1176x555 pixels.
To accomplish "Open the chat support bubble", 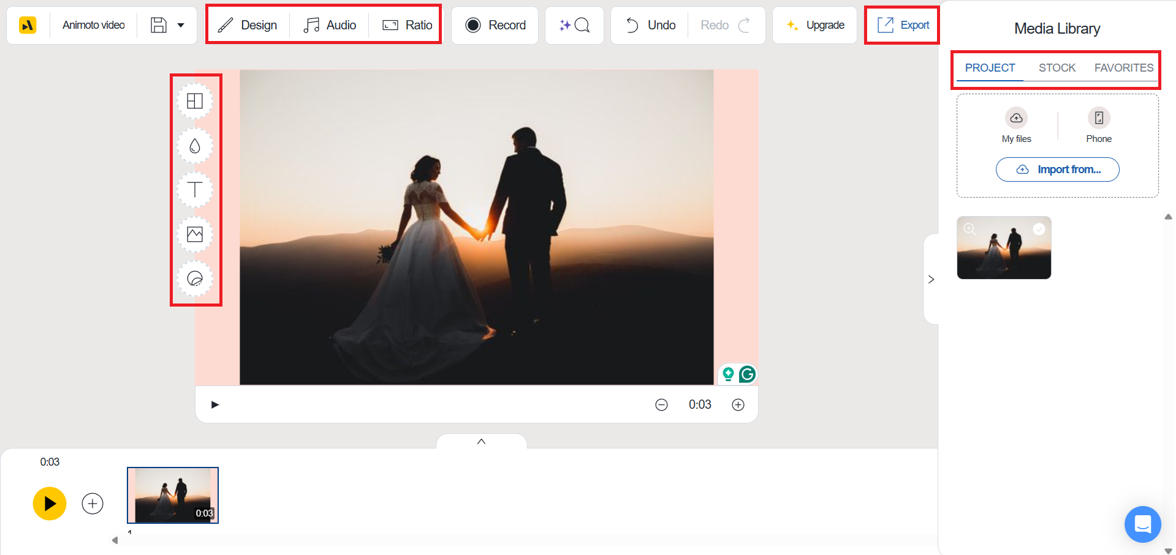I will tap(1142, 524).
